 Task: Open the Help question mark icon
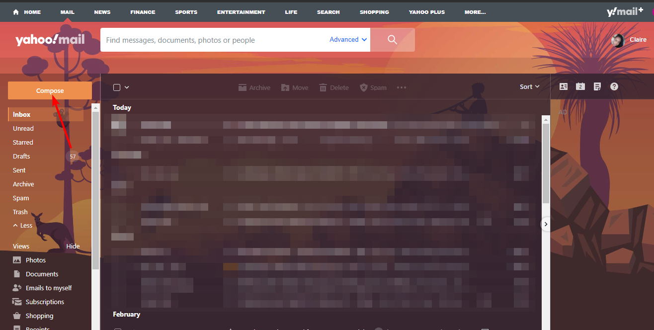tap(614, 86)
